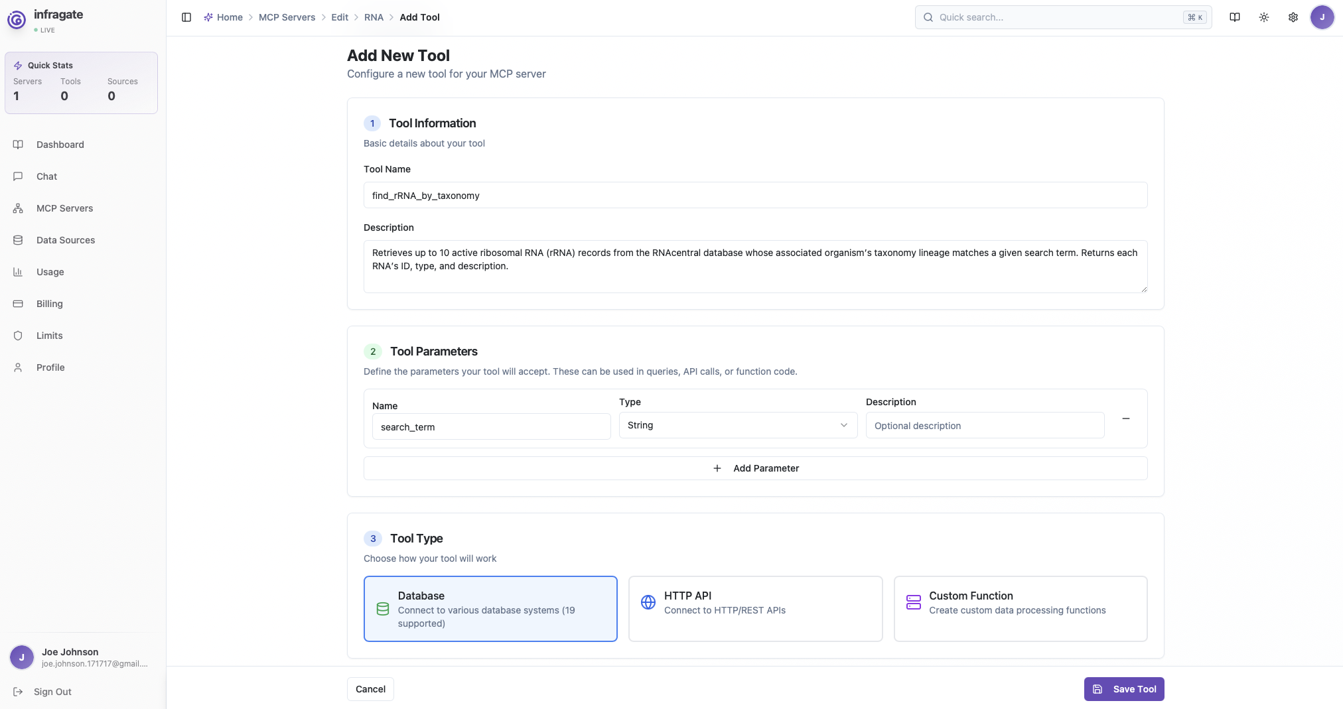
Task: Click the green Database cylinder icon
Action: (x=383, y=609)
